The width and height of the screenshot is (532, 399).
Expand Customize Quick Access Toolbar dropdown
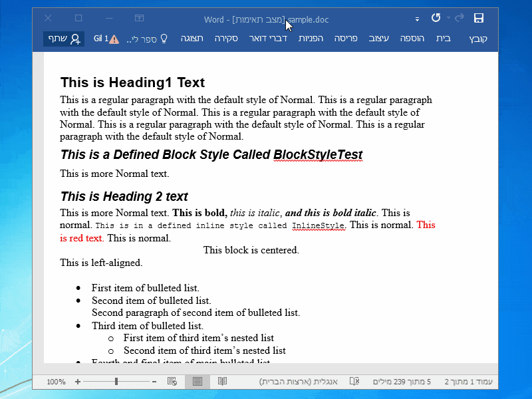[x=417, y=19]
